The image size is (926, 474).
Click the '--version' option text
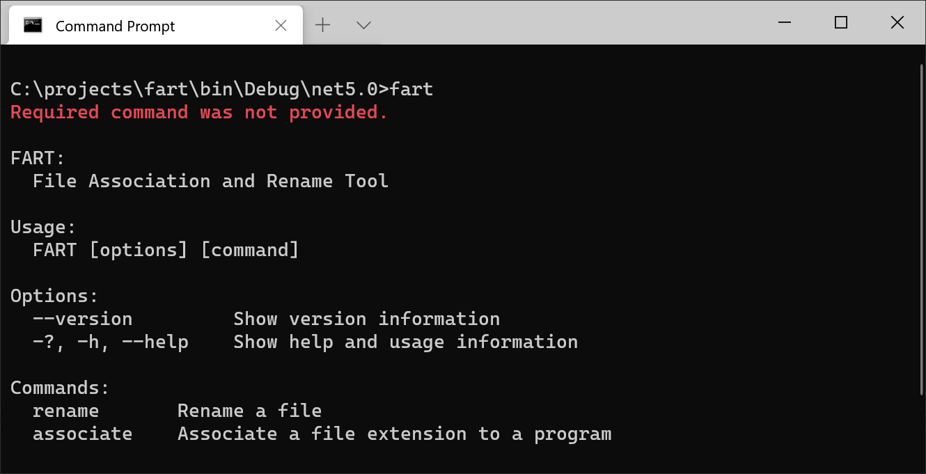pos(82,319)
